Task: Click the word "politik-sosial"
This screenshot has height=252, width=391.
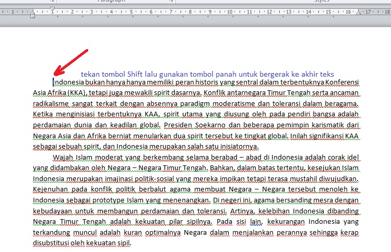Action: [x=155, y=179]
